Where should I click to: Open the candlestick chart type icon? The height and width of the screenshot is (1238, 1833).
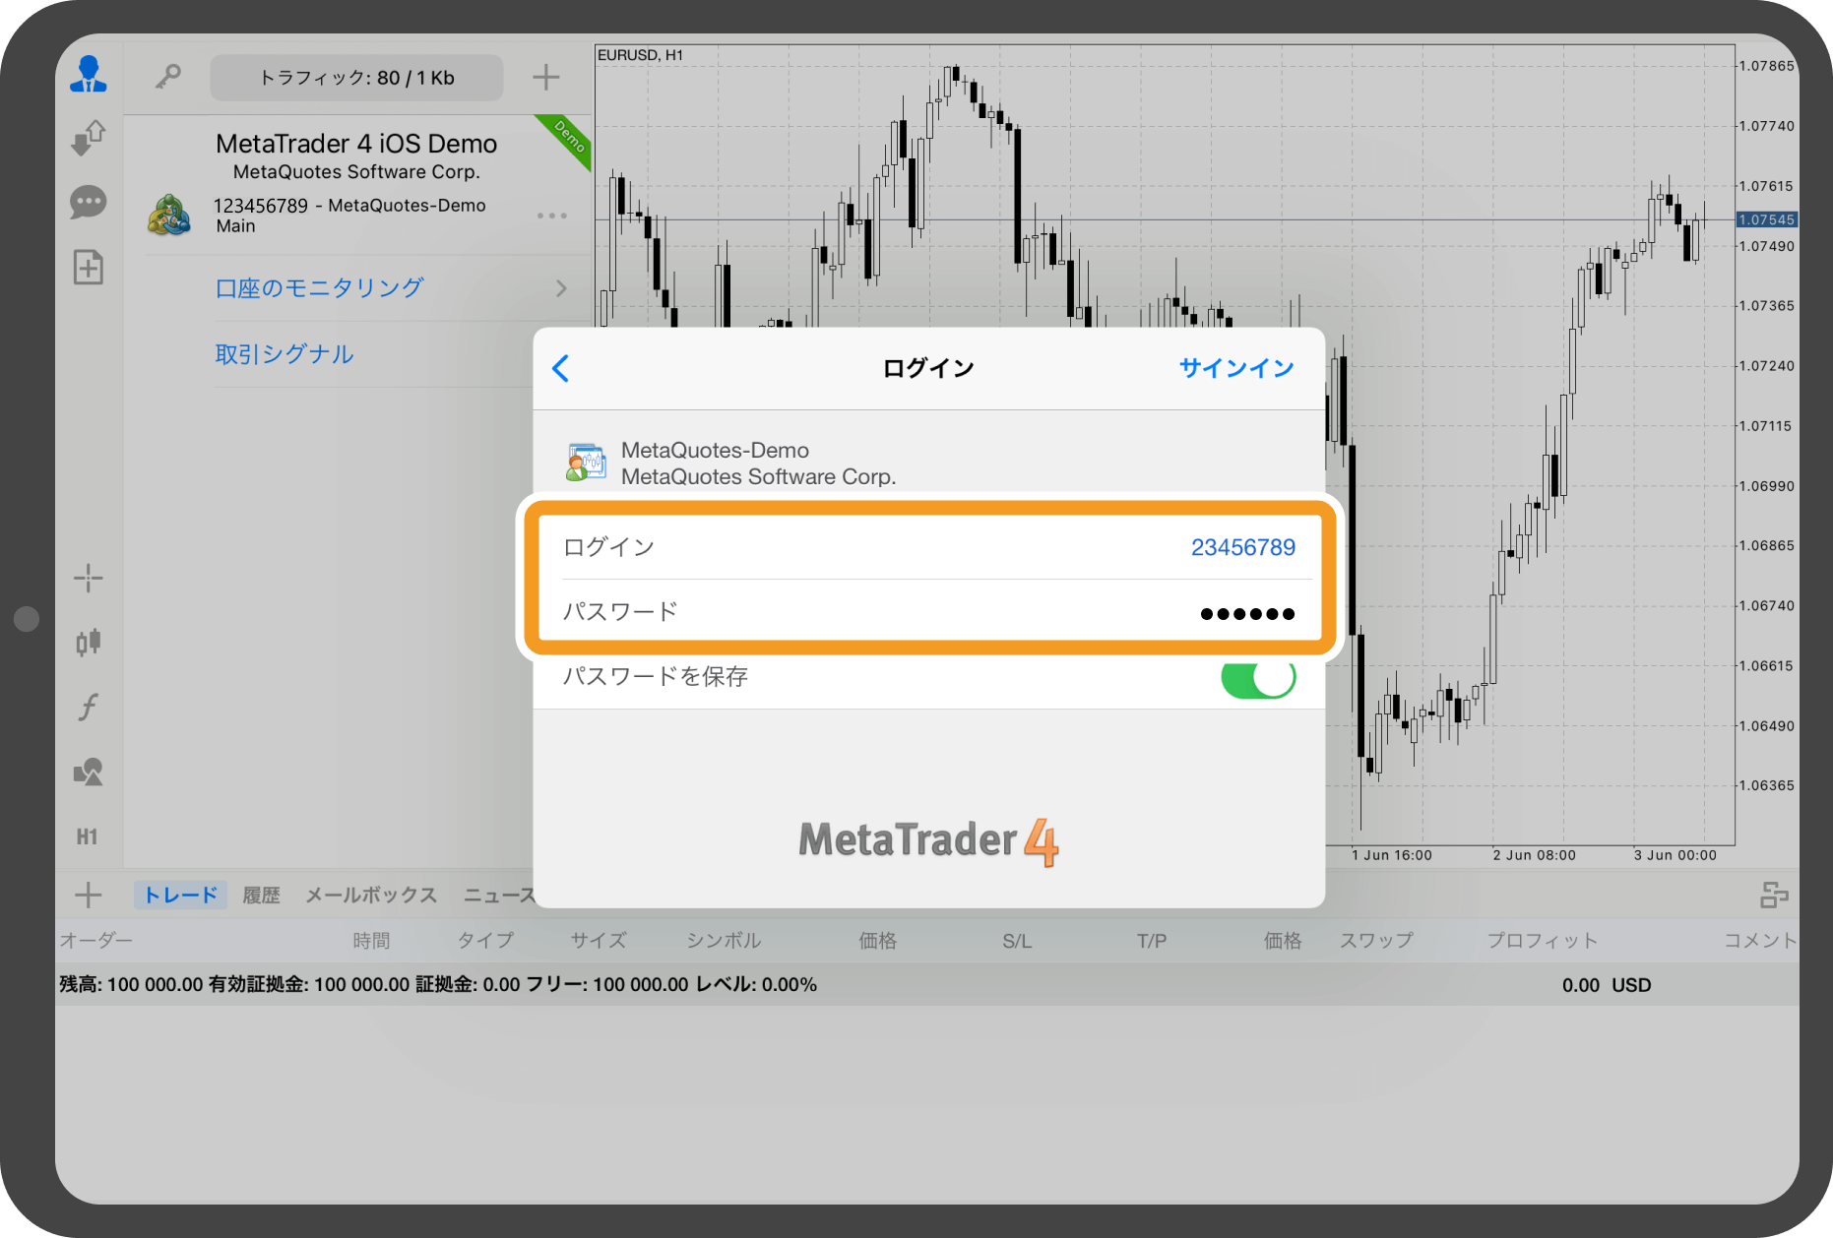tap(89, 643)
